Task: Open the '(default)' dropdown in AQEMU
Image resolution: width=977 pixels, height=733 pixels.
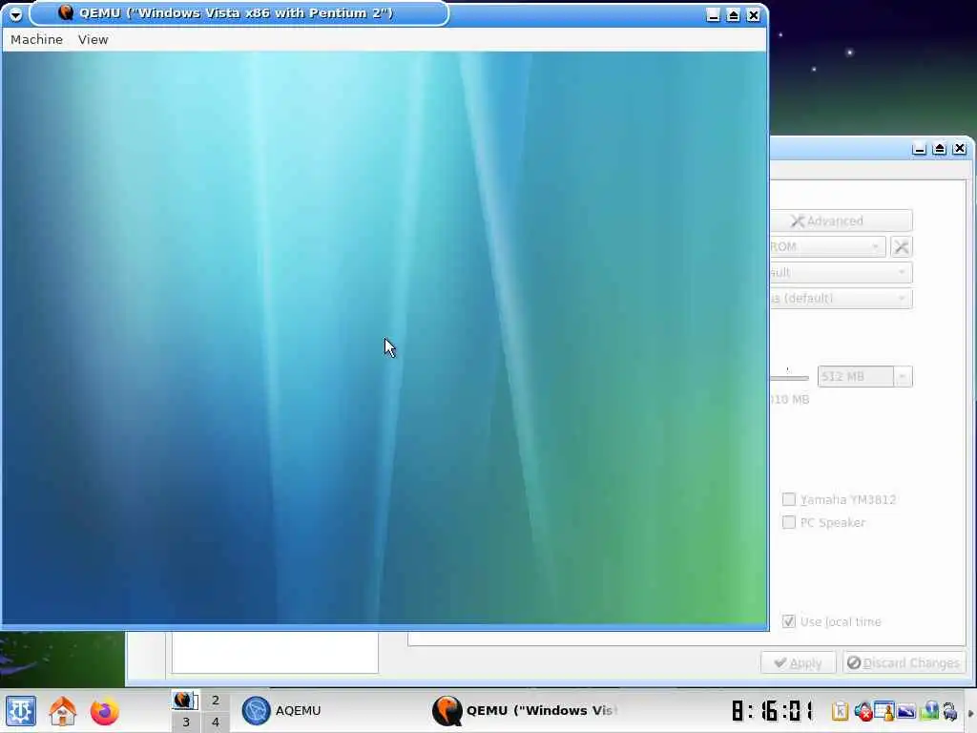Action: (841, 299)
